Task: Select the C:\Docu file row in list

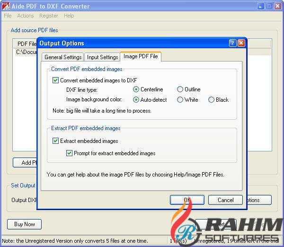Action: (26, 52)
